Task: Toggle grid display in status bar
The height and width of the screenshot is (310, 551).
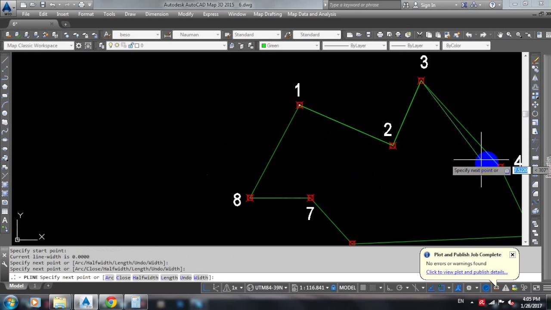Action: pos(363,288)
